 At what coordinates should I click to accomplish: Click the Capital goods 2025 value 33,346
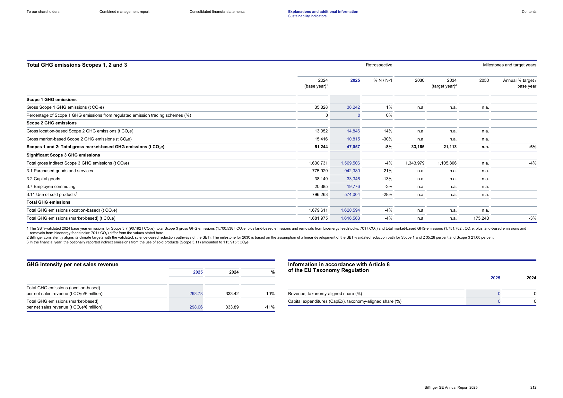click(353, 179)
